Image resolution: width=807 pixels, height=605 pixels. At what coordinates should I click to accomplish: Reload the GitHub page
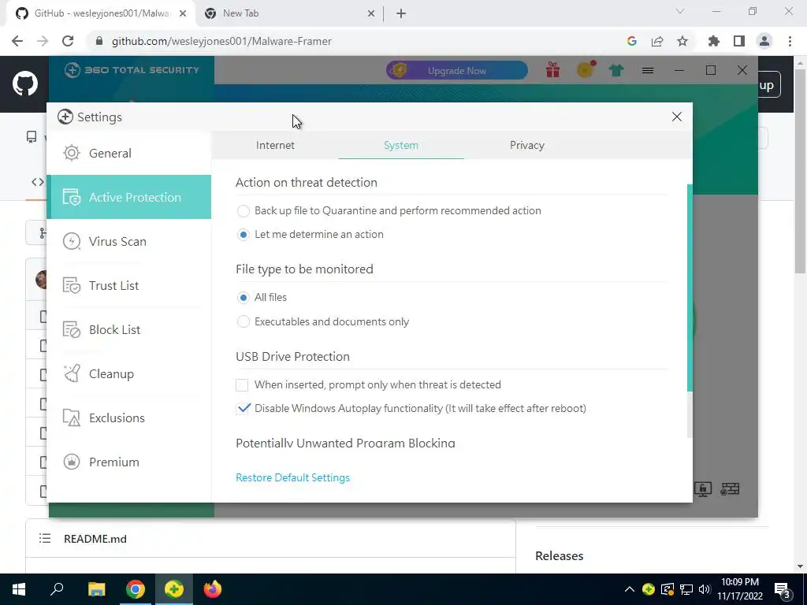click(68, 41)
